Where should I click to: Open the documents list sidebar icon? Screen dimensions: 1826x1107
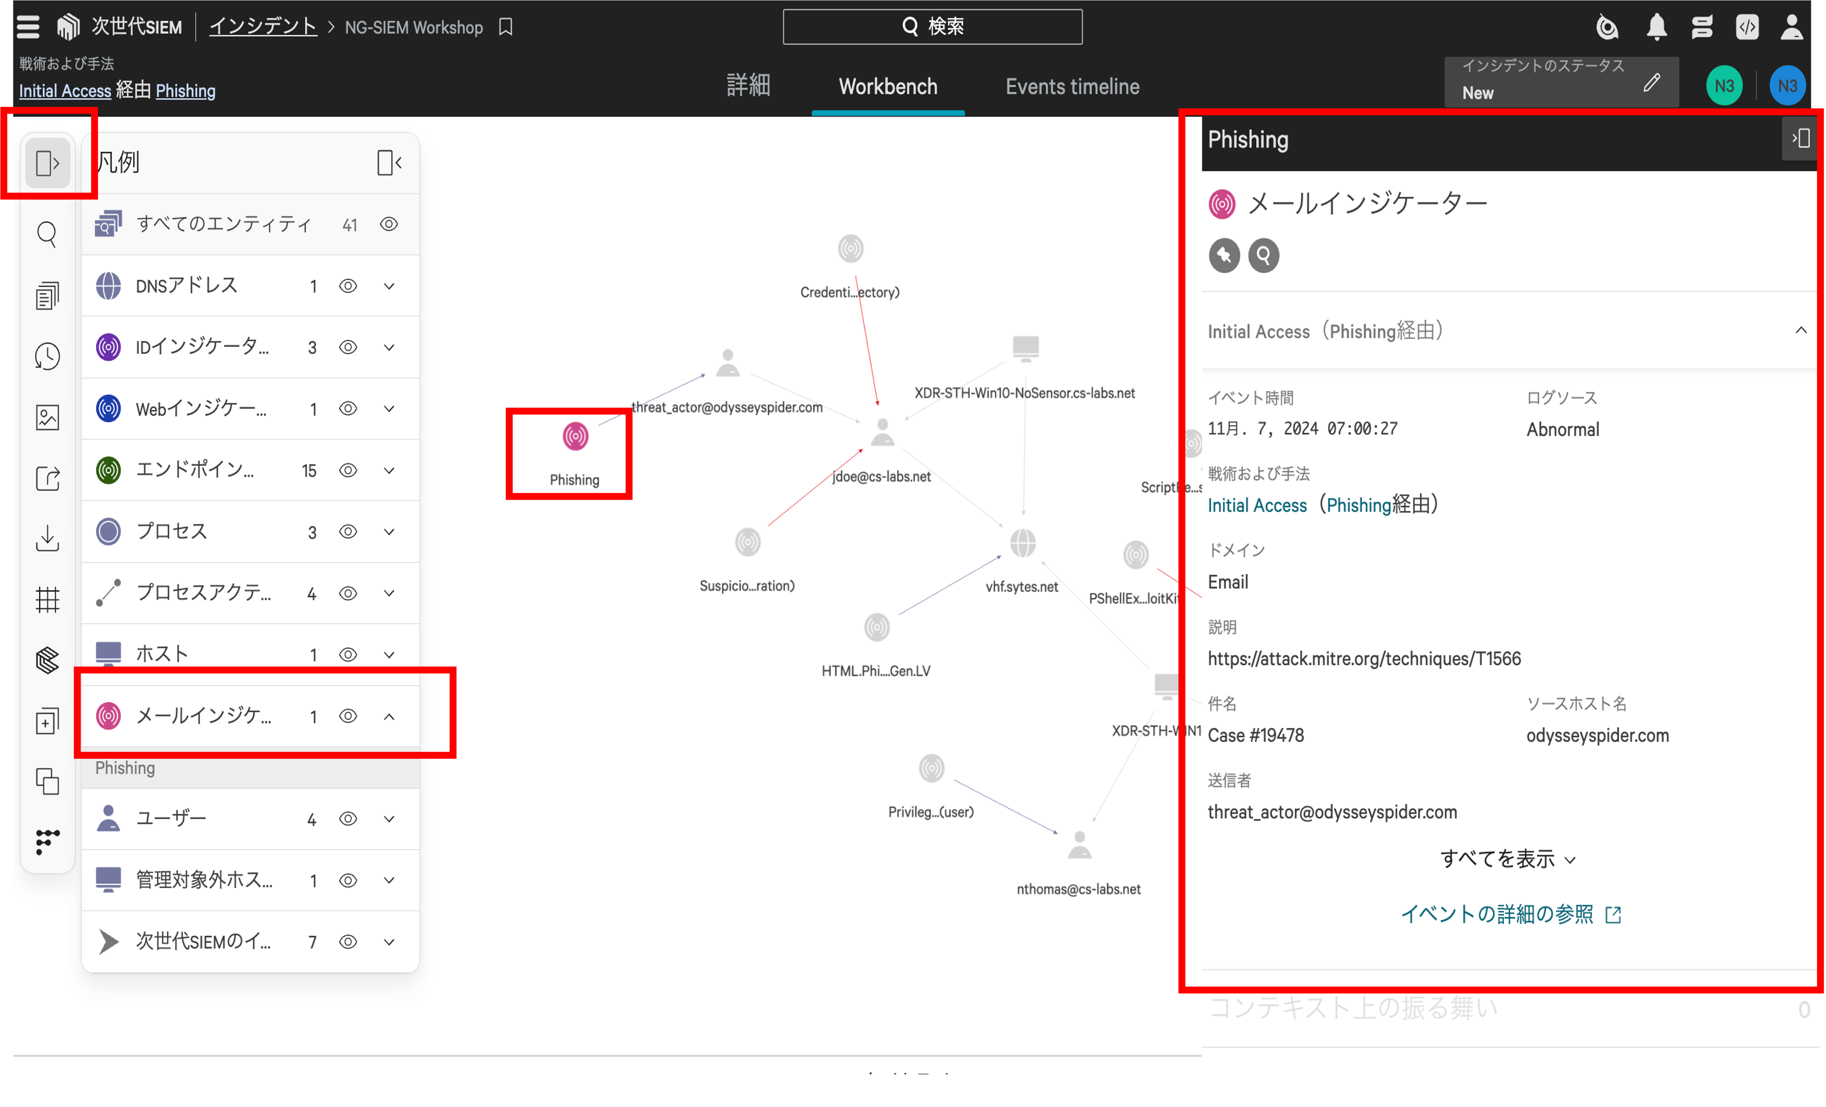pos(47,296)
